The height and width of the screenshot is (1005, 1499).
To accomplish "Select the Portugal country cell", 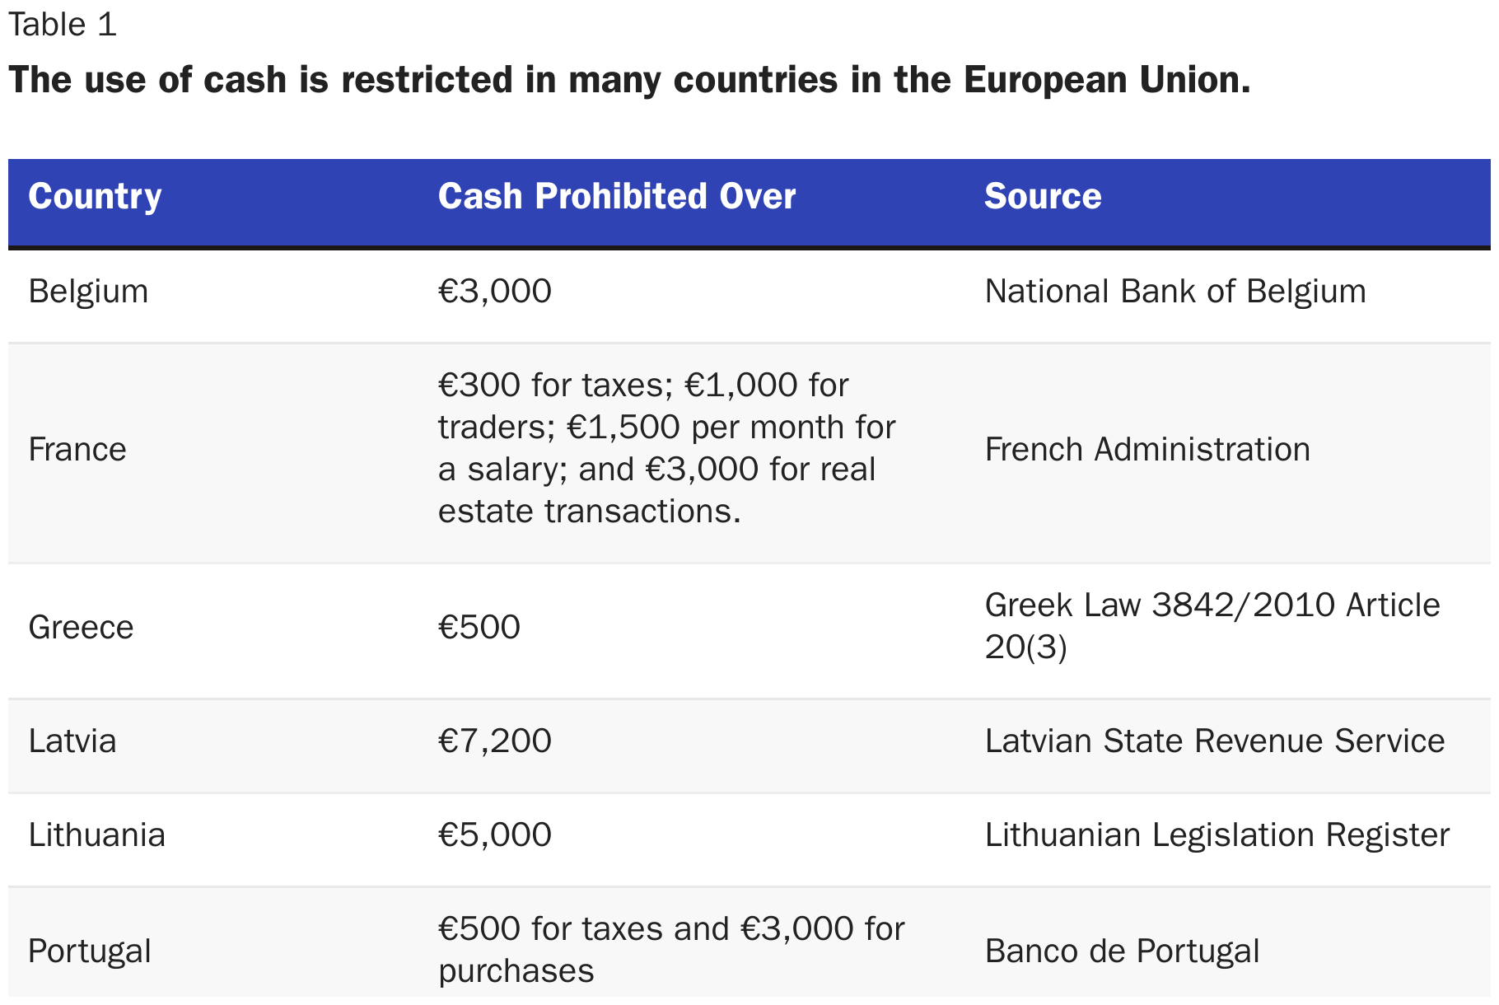I will tap(90, 951).
